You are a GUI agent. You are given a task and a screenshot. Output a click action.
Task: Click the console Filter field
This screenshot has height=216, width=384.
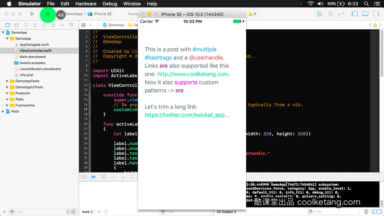[x=333, y=211]
